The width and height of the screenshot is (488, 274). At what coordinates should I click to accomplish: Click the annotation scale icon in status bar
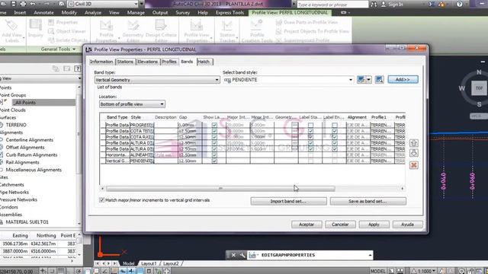click(x=413, y=271)
